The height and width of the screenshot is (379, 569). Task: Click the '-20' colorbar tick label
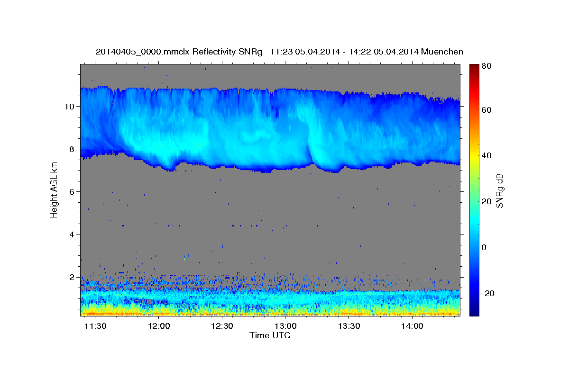[x=487, y=293]
